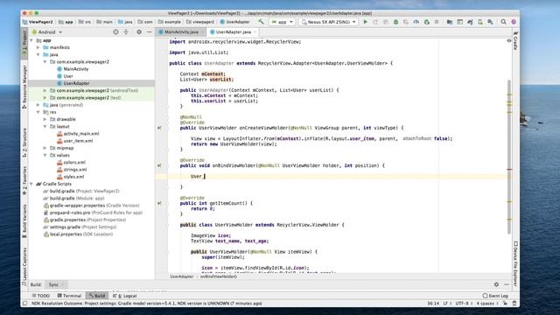Image resolution: width=560 pixels, height=315 pixels.
Task: Click the Scroll from Source target icon
Action: click(x=115, y=31)
